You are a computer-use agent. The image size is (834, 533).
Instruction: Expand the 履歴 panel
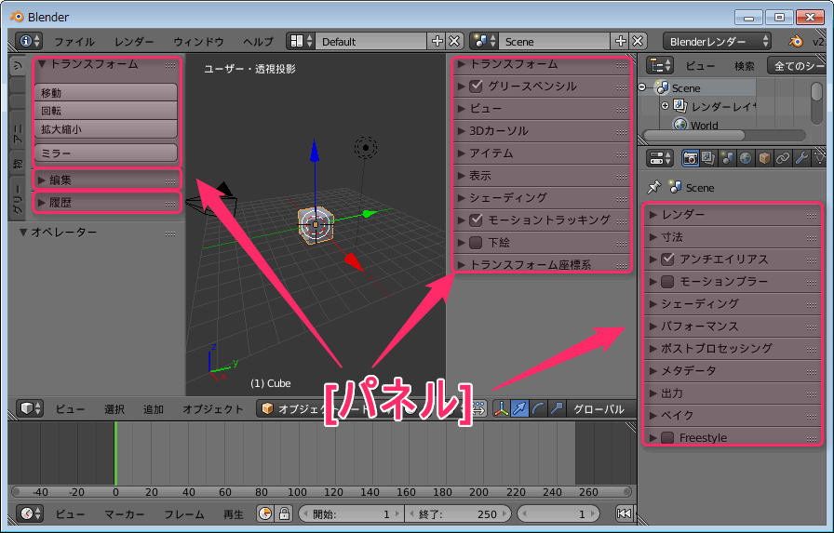coord(42,203)
